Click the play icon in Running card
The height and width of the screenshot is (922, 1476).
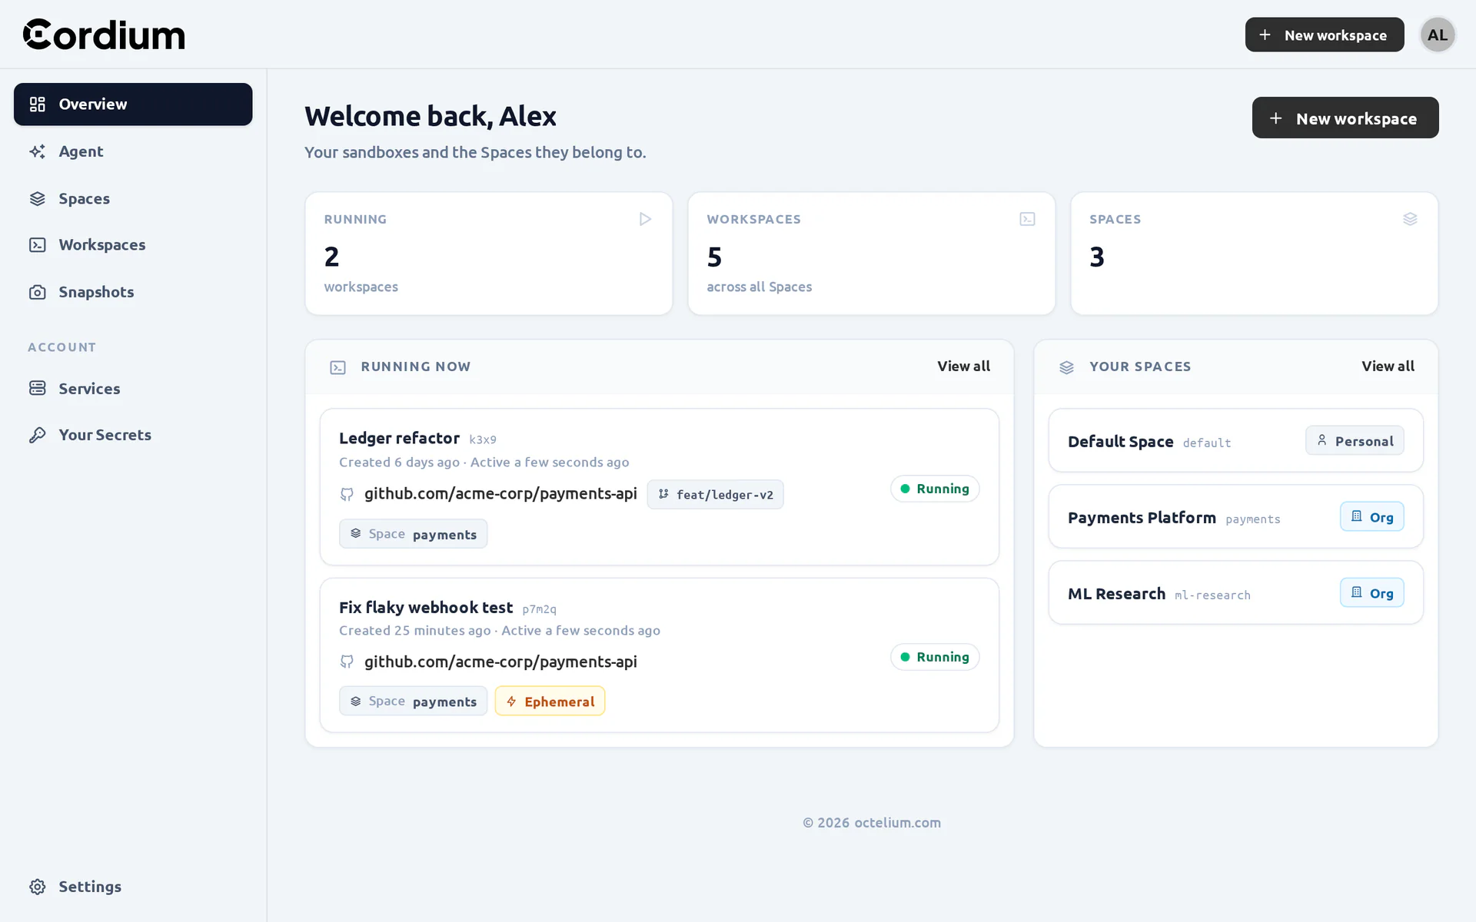tap(645, 219)
